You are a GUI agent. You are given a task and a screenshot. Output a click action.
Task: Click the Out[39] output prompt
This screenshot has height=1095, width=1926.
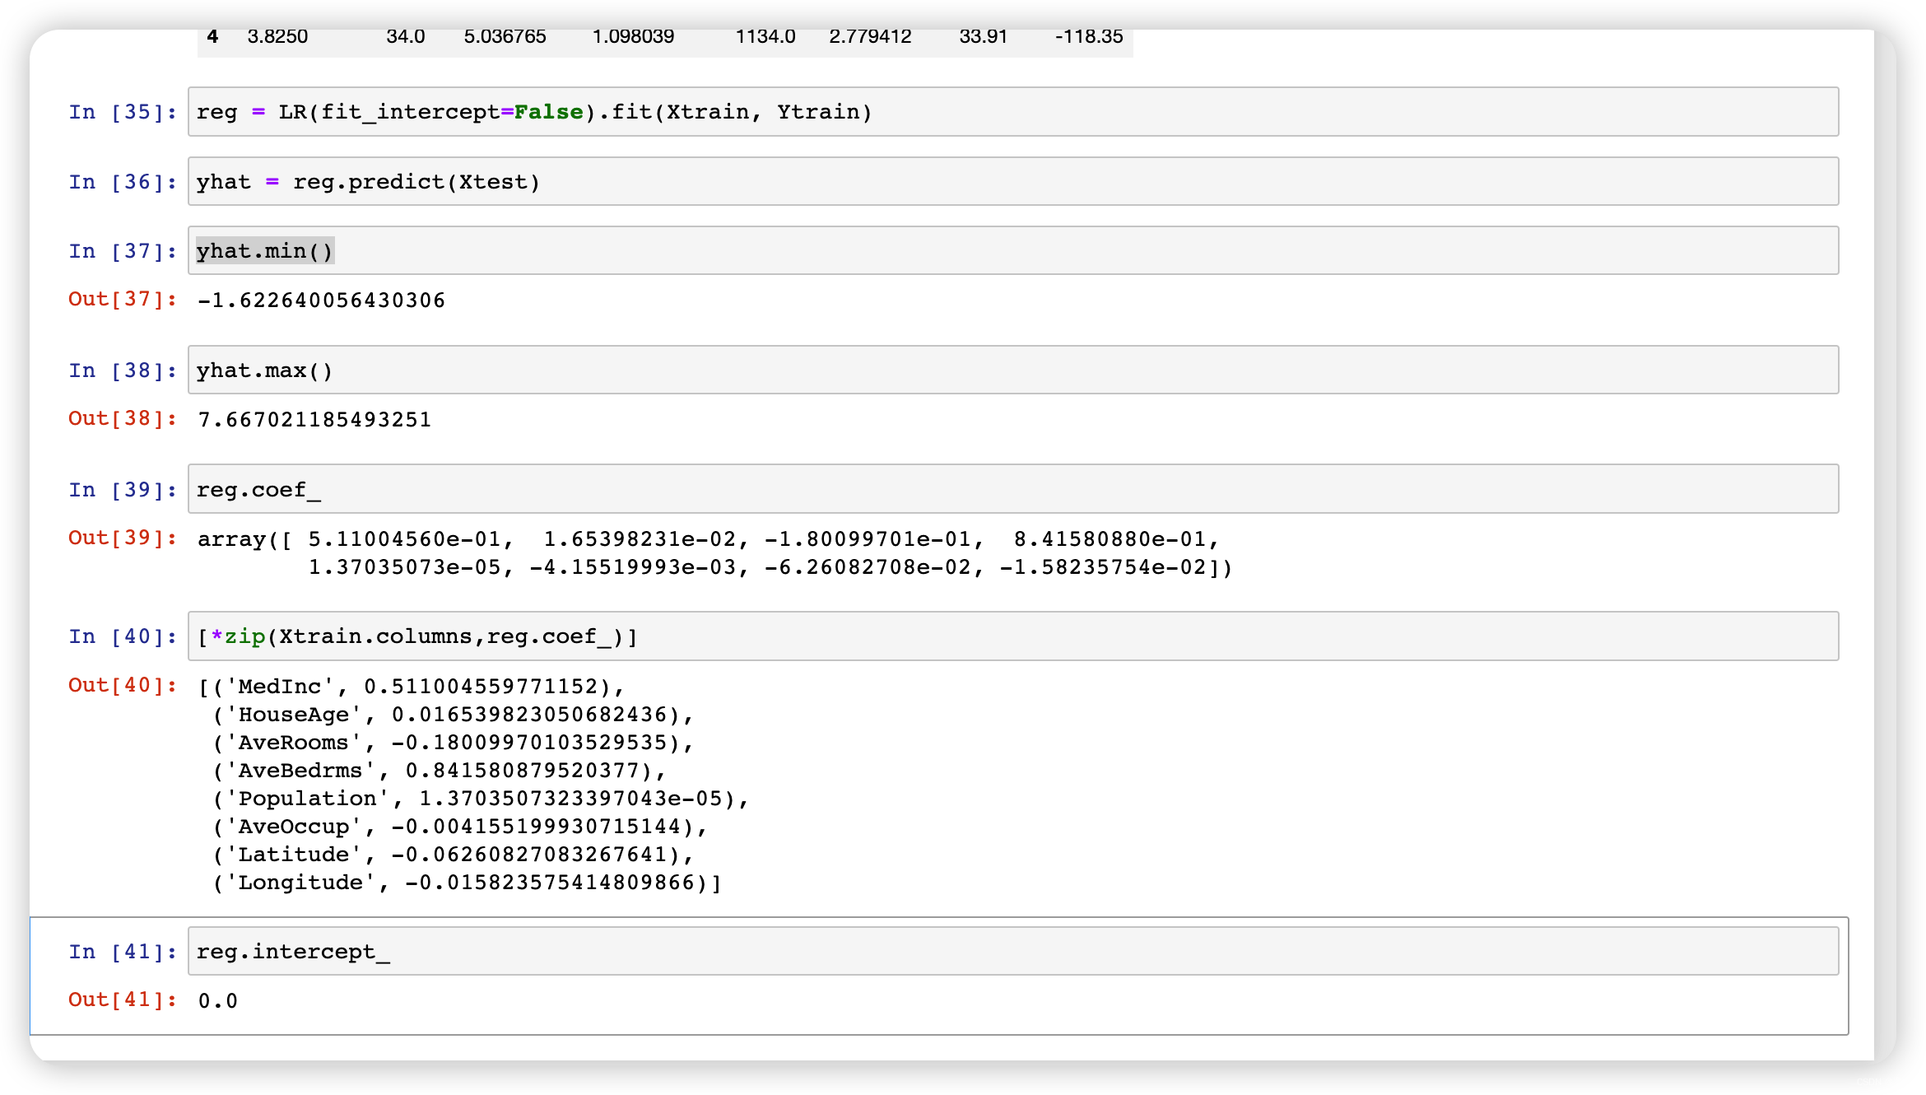pos(123,538)
